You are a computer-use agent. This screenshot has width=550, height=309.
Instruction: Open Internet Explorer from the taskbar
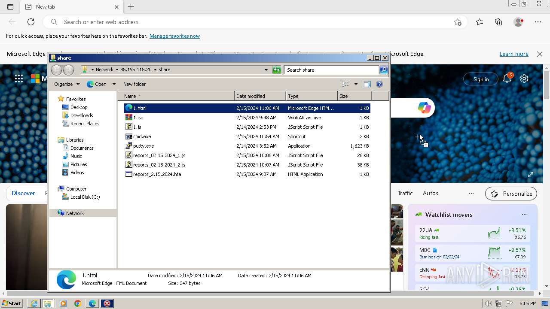click(34, 303)
